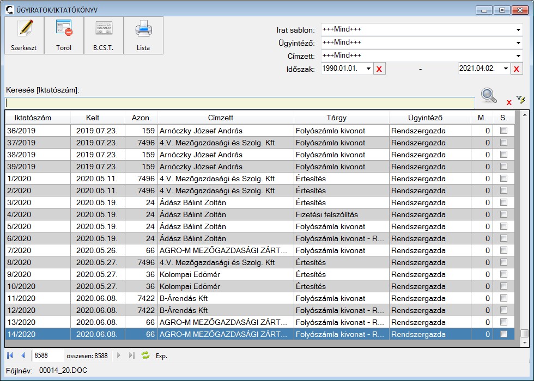The width and height of the screenshot is (534, 381).
Task: Click the filter lightning icon
Action: tap(521, 100)
